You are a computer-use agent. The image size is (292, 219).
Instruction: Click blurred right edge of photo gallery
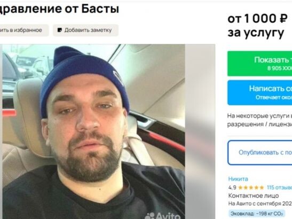[x=200, y=131]
